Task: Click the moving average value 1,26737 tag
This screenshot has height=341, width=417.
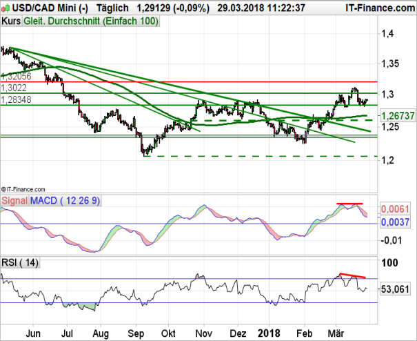Action: click(x=398, y=116)
